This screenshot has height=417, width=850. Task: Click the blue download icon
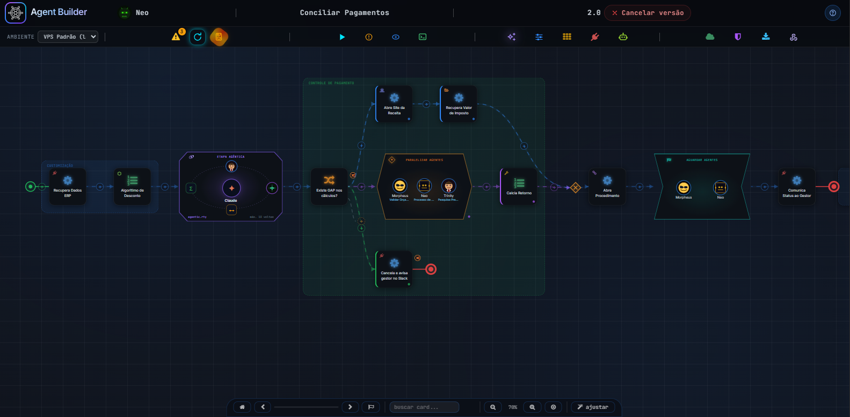click(766, 36)
